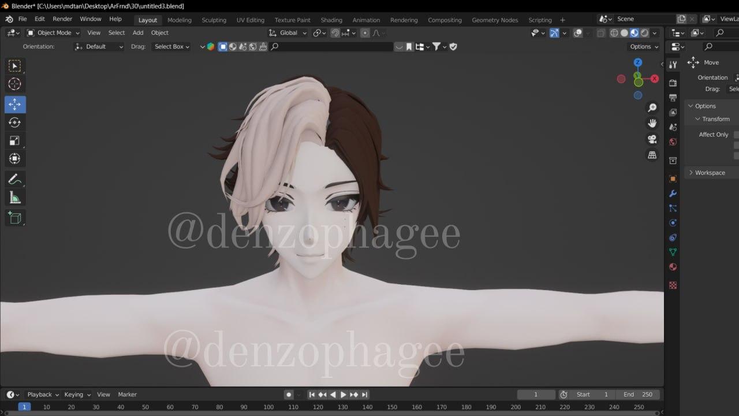The height and width of the screenshot is (416, 739).
Task: Open the Render properties tab icon
Action: point(673,83)
